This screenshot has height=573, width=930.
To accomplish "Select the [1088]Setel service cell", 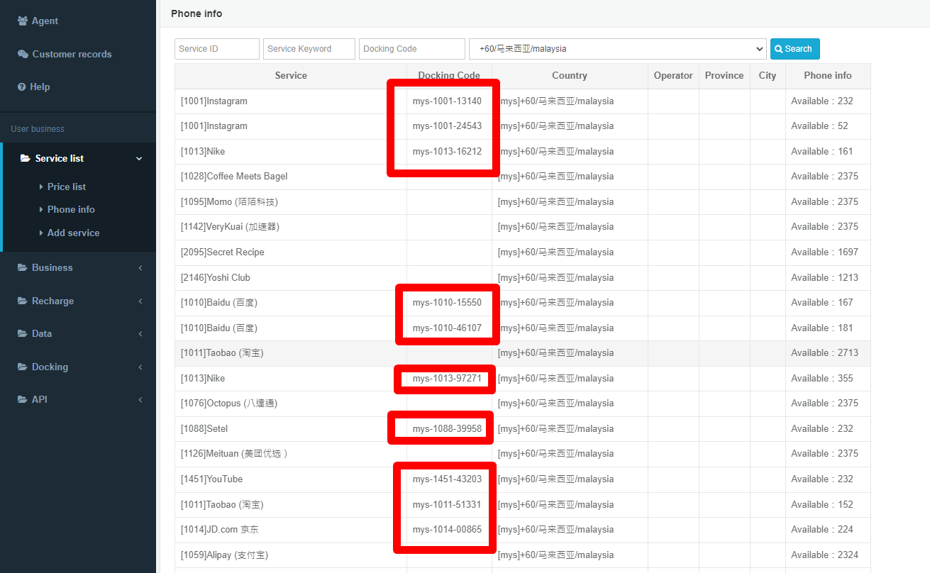I will coord(291,429).
